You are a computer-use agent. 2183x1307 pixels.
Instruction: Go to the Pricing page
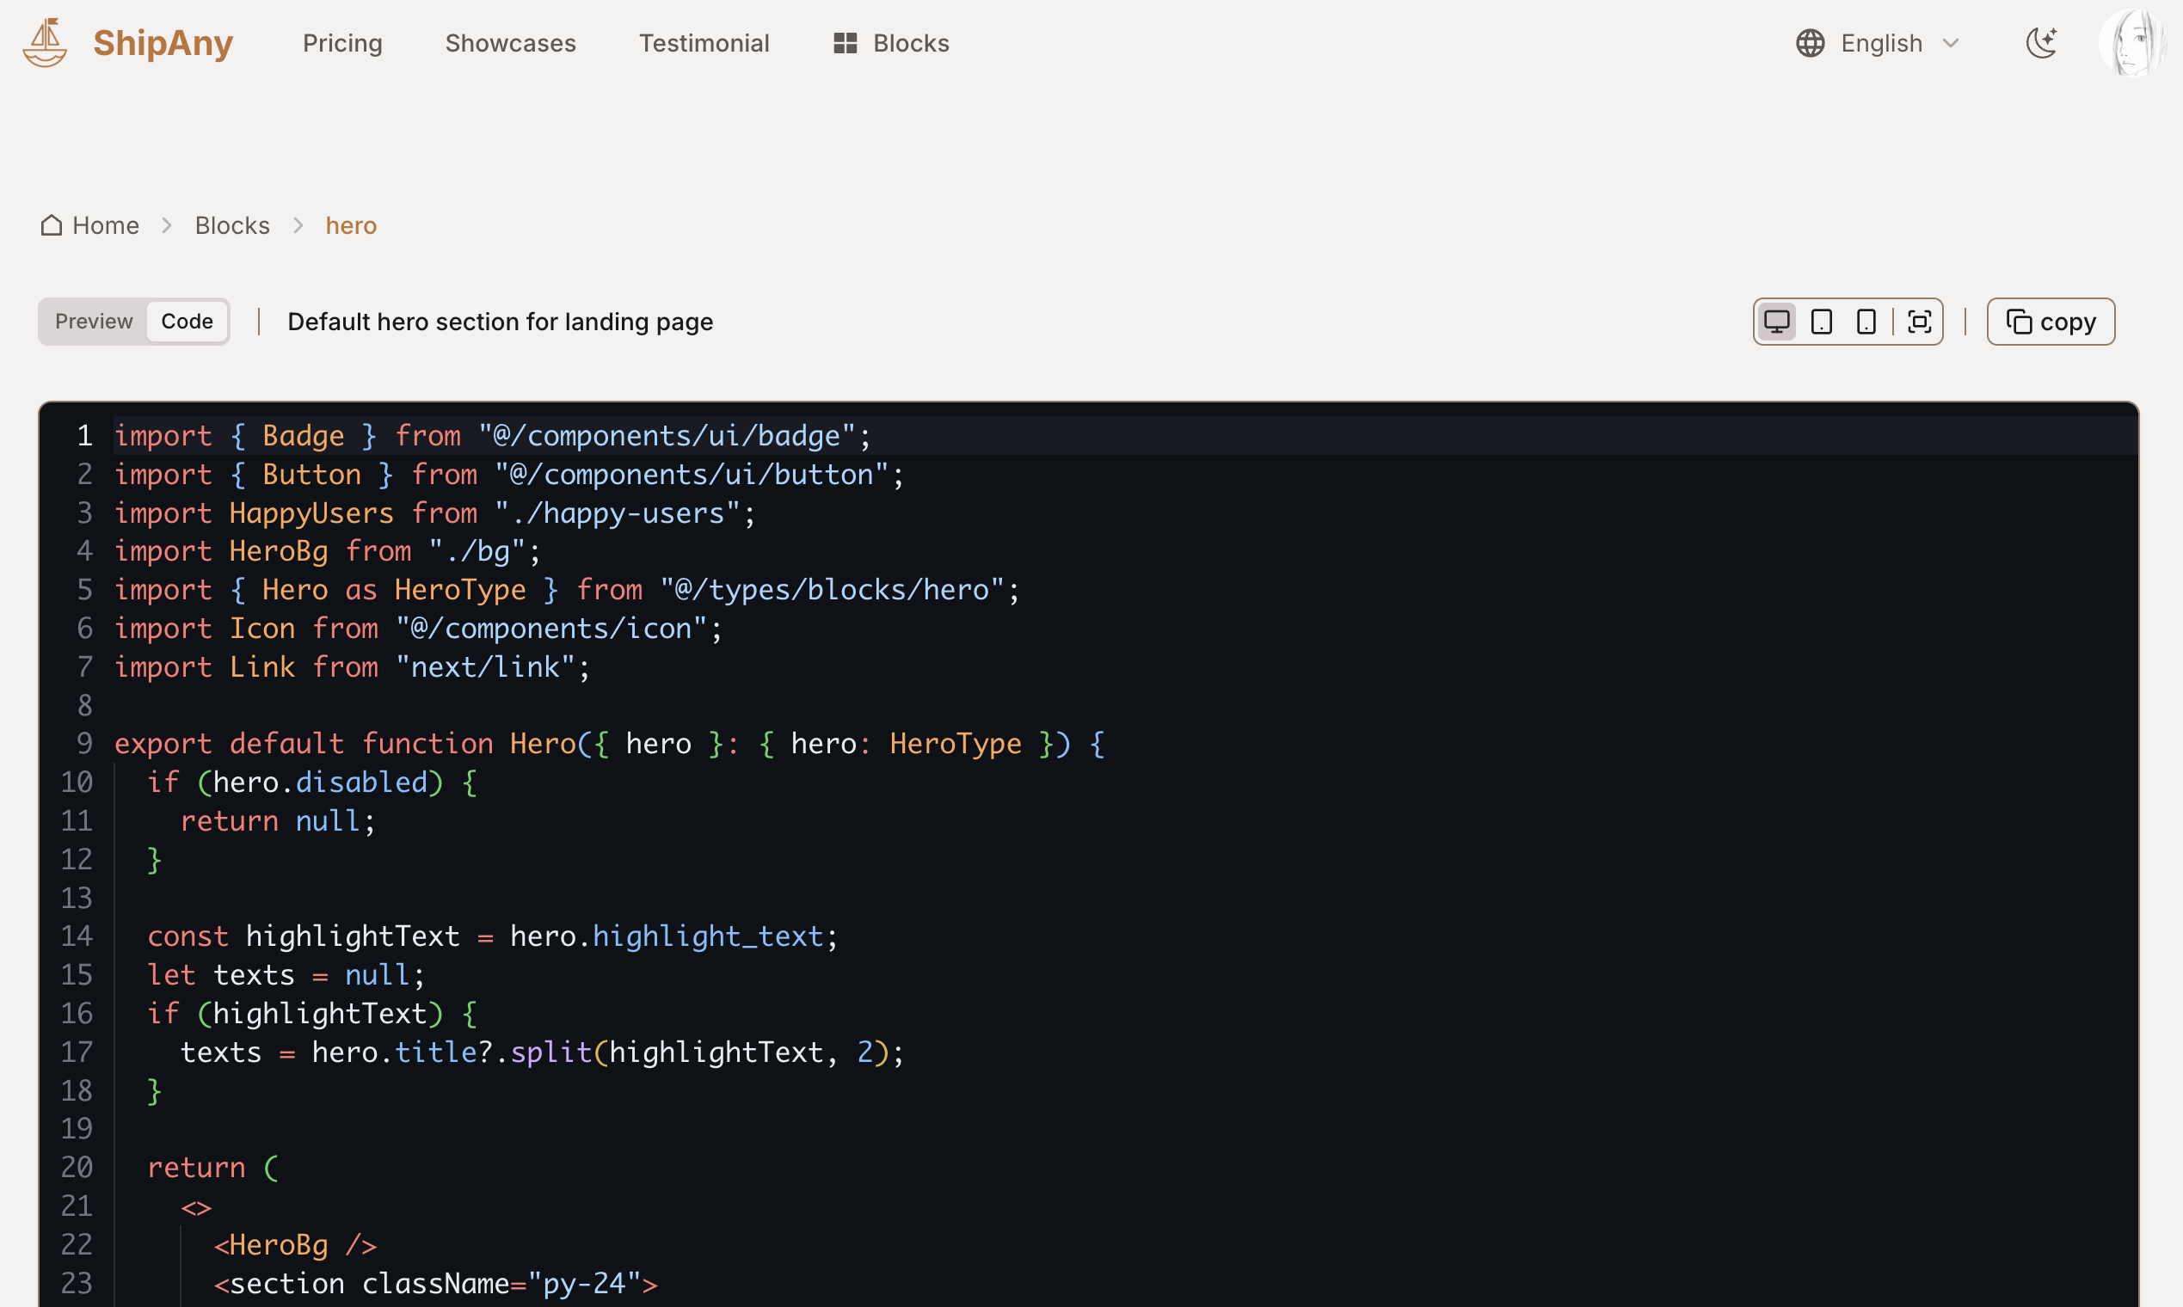[341, 43]
